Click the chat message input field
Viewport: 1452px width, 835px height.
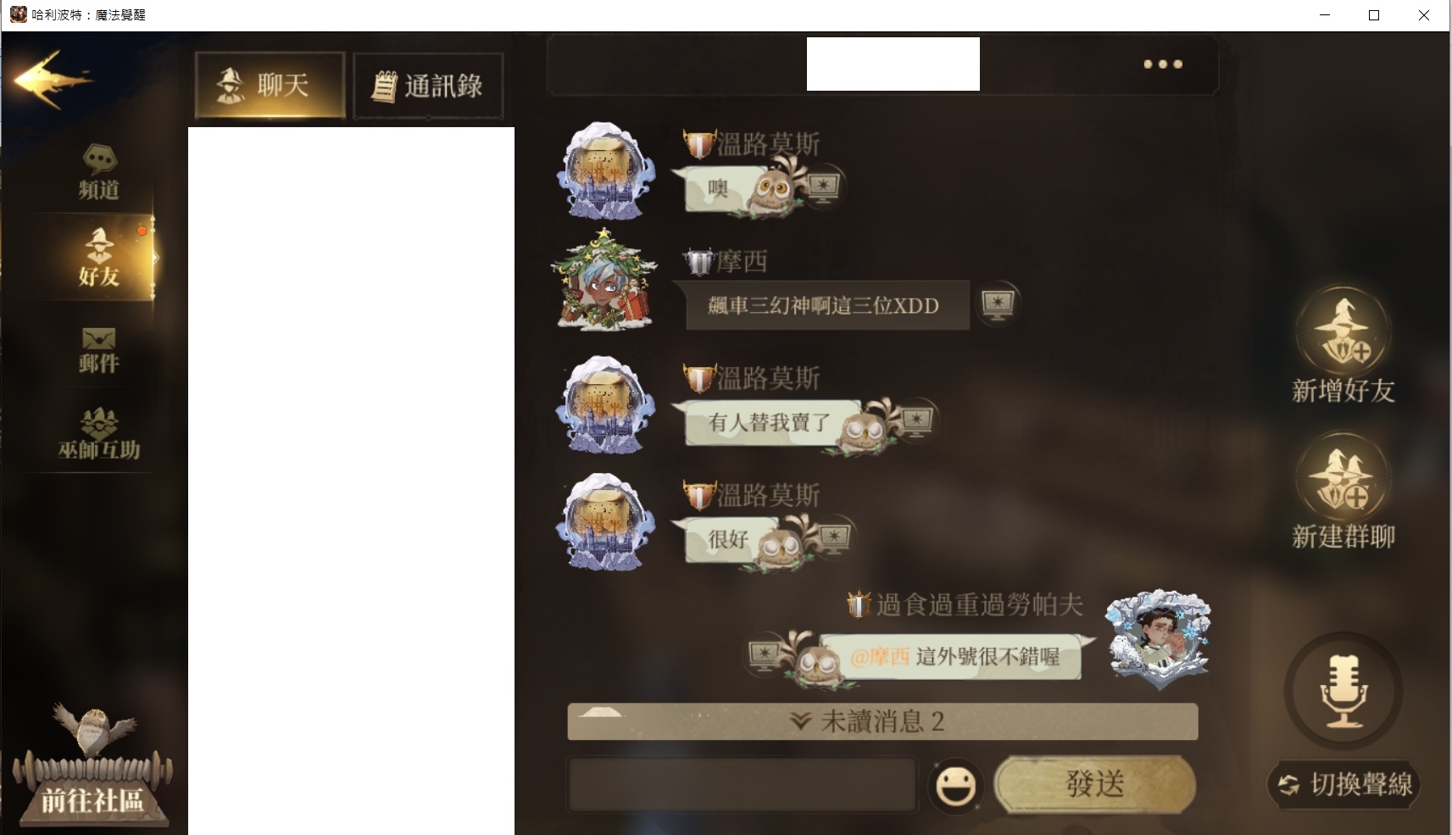pyautogui.click(x=743, y=785)
